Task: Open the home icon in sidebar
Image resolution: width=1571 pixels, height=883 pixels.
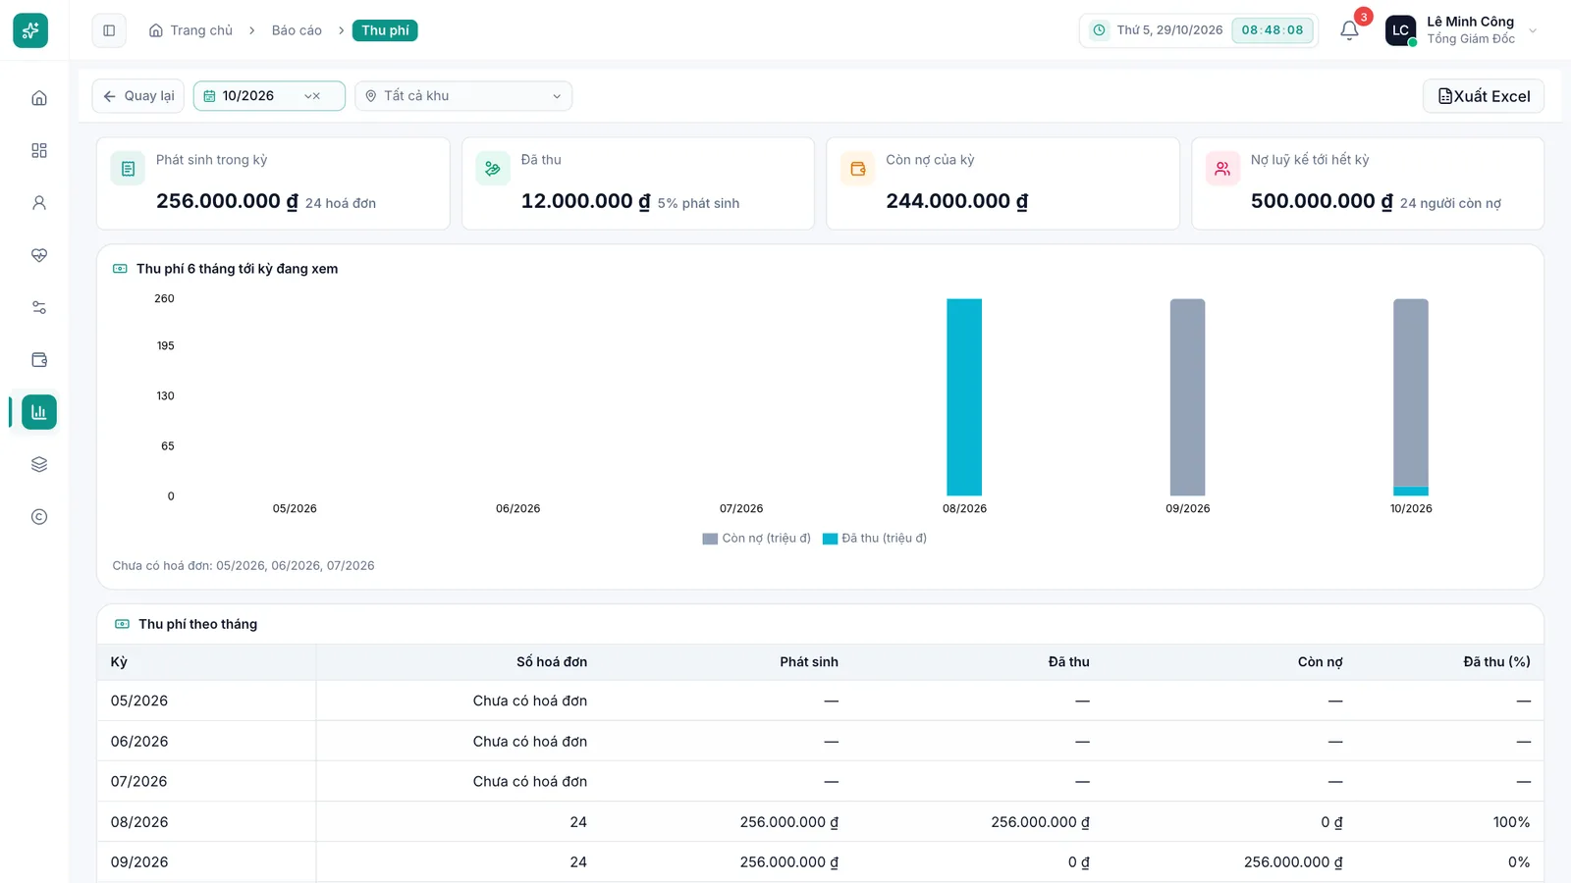Action: pyautogui.click(x=39, y=98)
